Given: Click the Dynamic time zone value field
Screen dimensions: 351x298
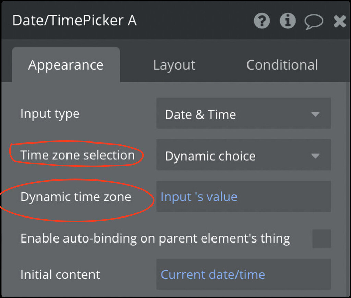Looking at the screenshot, I should click(x=243, y=196).
